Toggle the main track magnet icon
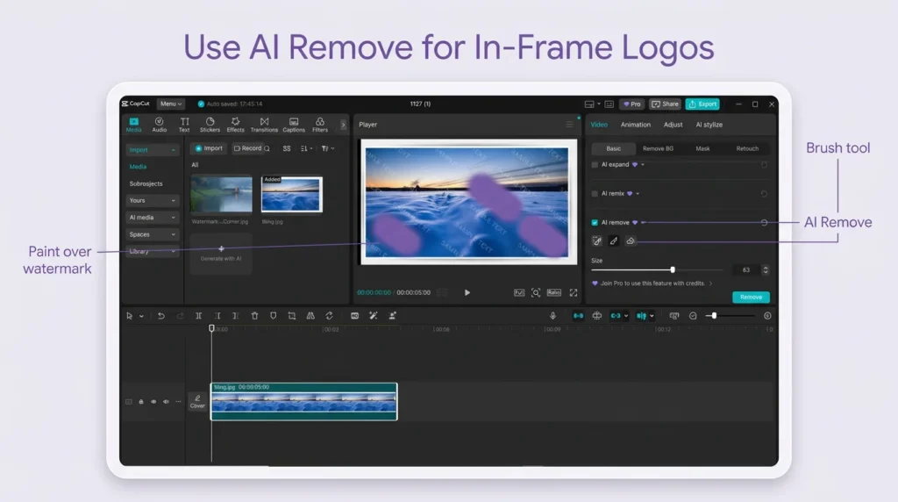Viewport: 898px width, 502px height. point(579,316)
